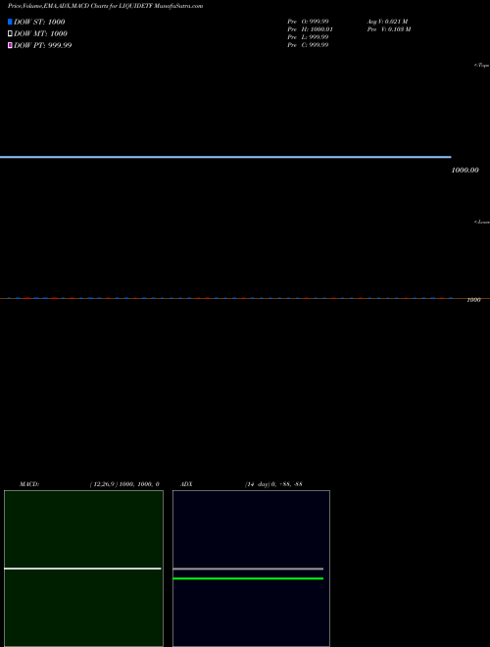Click the 'Pre O: 999.99' value
This screenshot has height=647, width=490.
tap(308, 22)
